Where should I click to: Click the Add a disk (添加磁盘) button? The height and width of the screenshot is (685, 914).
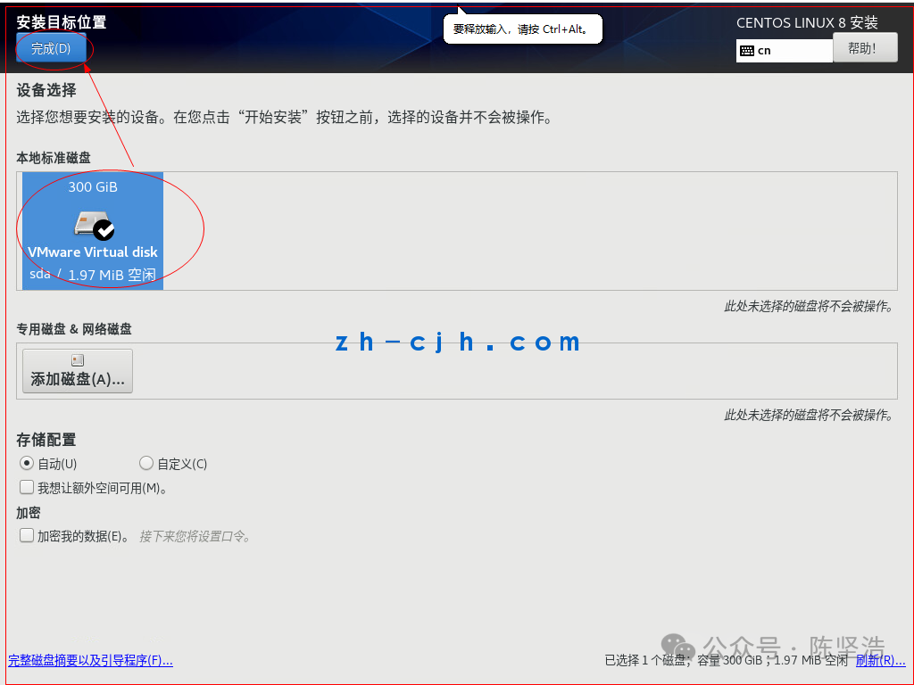click(78, 371)
